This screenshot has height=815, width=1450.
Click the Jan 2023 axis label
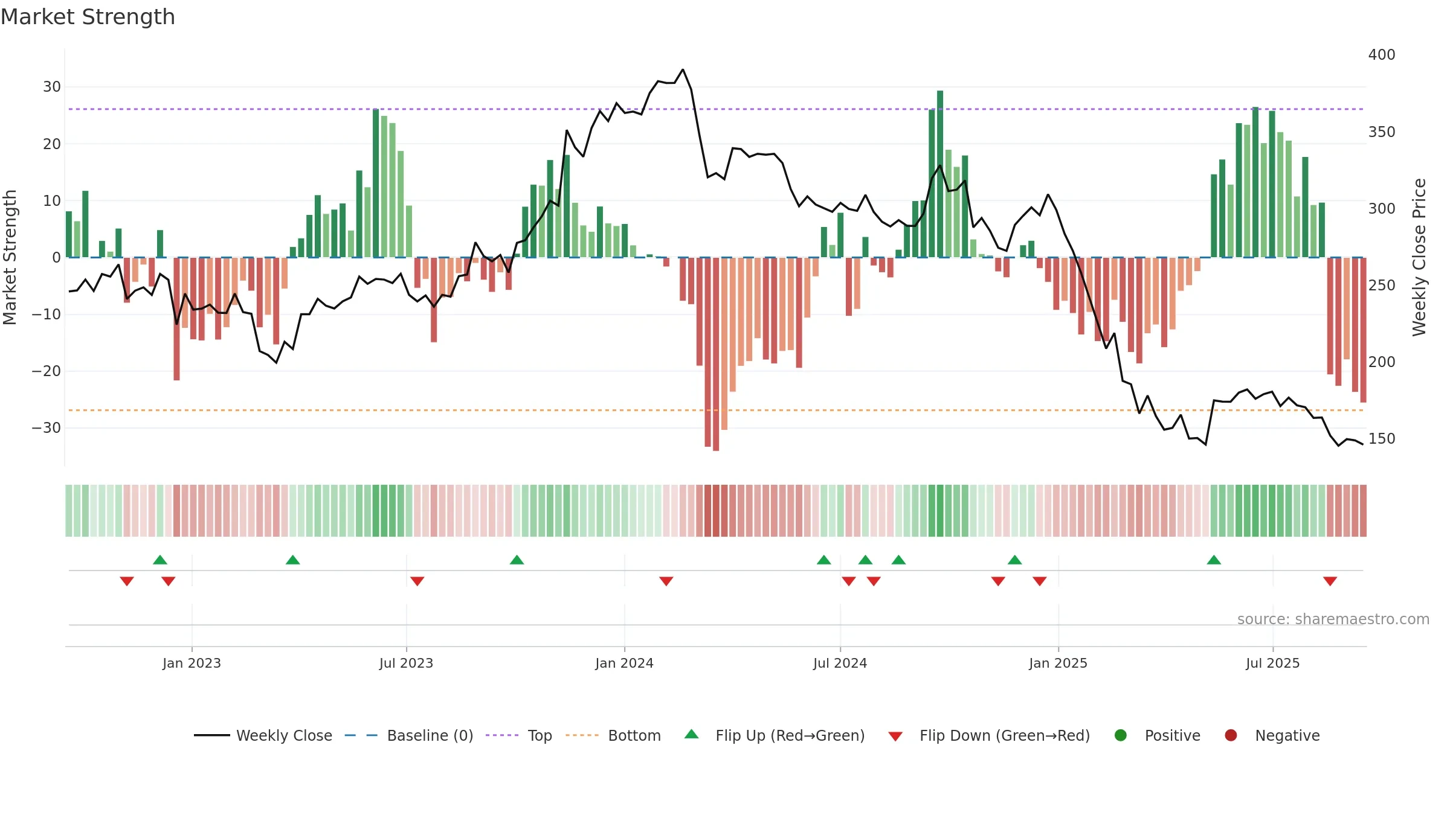pyautogui.click(x=192, y=663)
